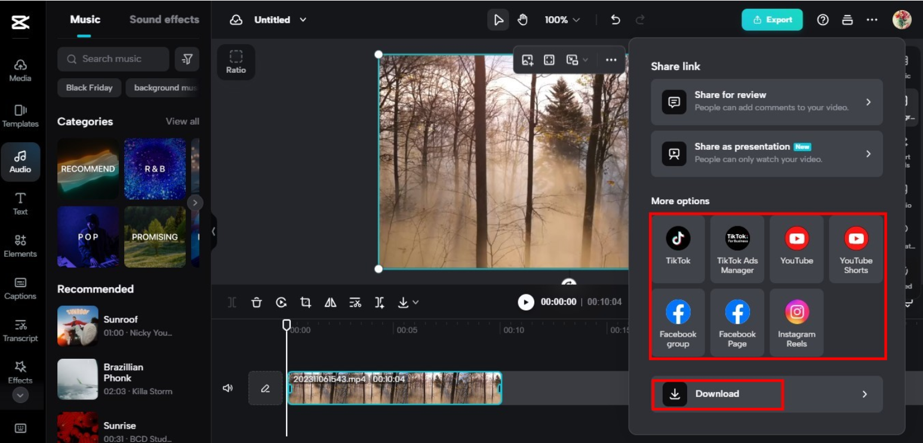Viewport: 923px width, 443px height.
Task: Collapse the Effects panel chevron
Action: [21, 393]
